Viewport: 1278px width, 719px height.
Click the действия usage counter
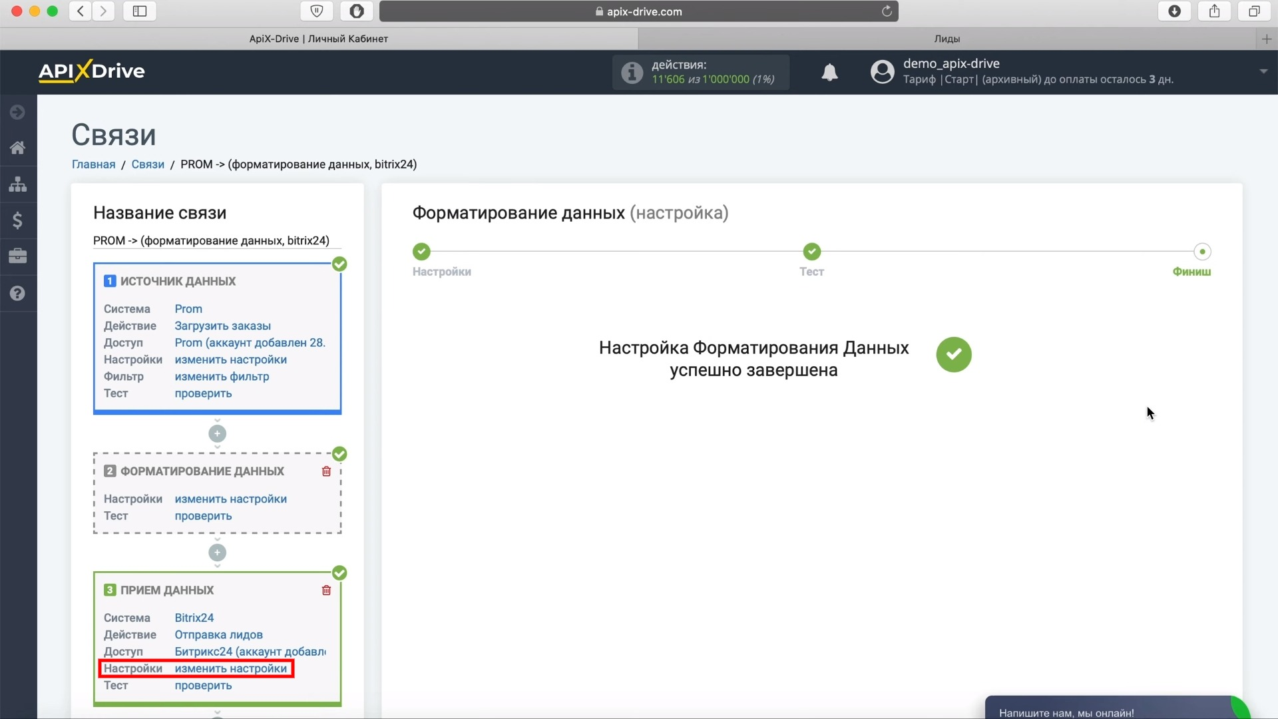coord(701,72)
